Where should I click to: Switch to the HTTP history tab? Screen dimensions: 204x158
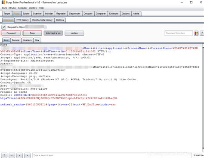coord(22,20)
